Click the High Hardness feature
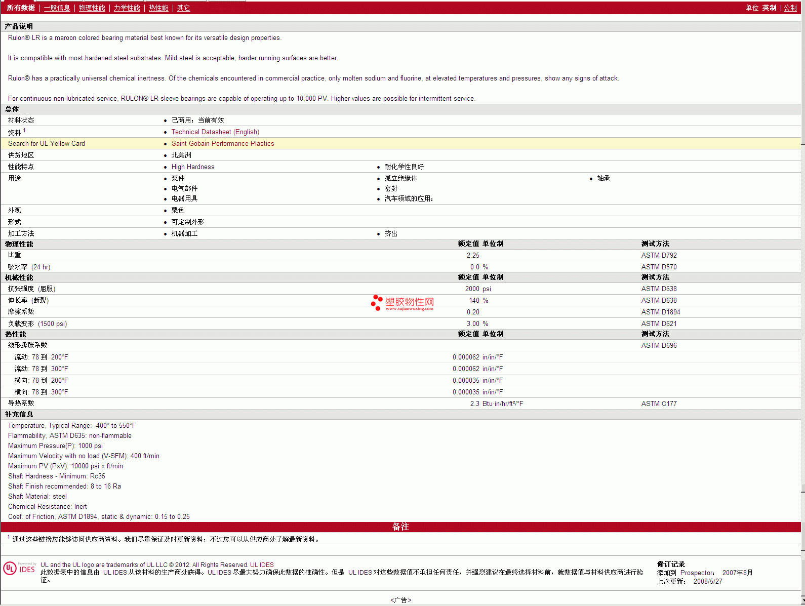The height and width of the screenshot is (606, 805). tap(193, 167)
